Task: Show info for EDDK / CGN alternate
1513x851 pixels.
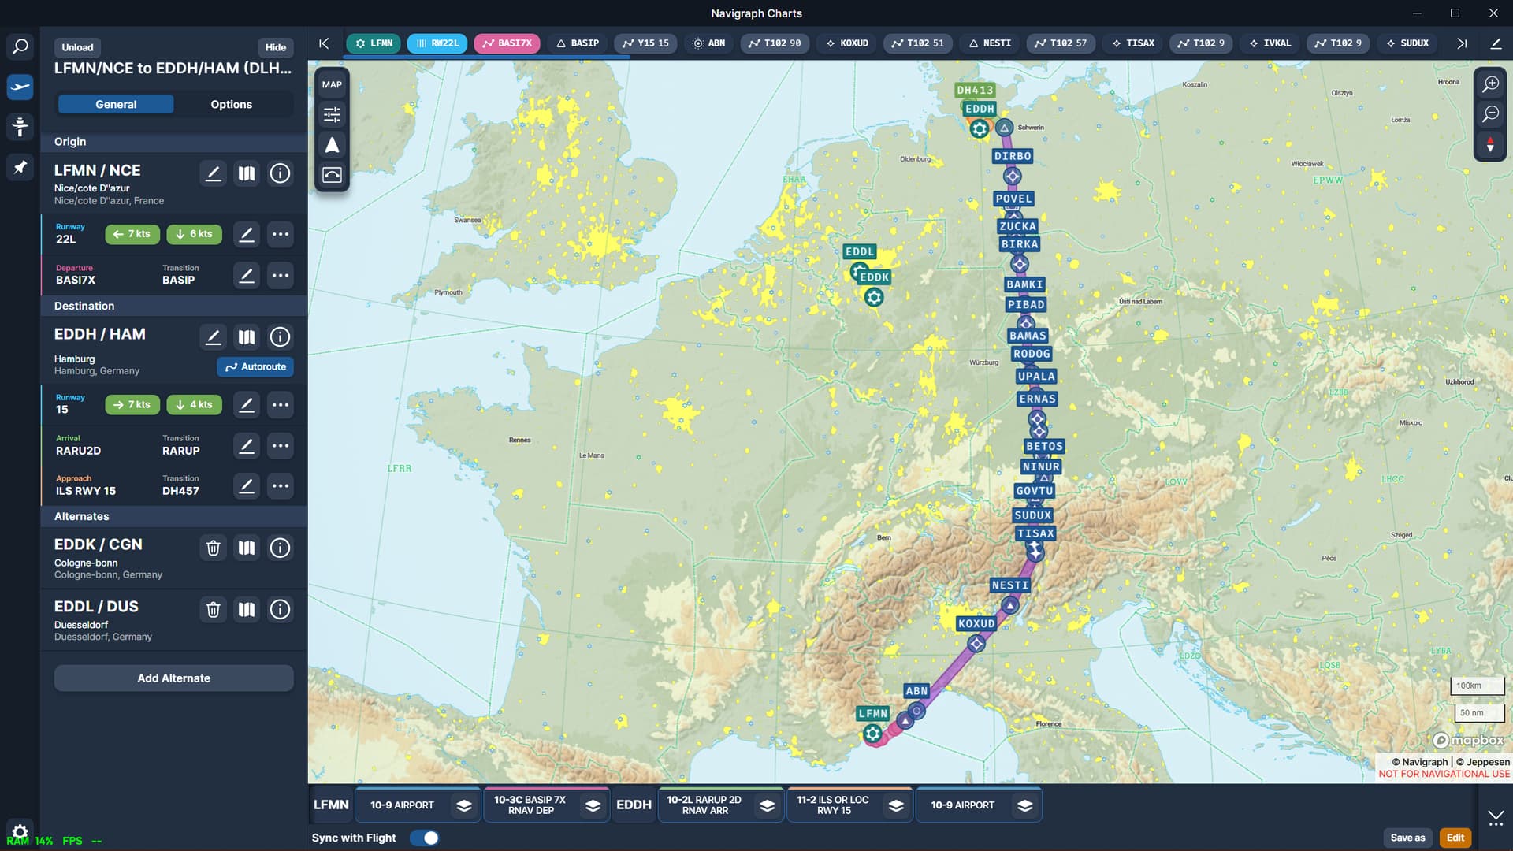Action: 280,548
